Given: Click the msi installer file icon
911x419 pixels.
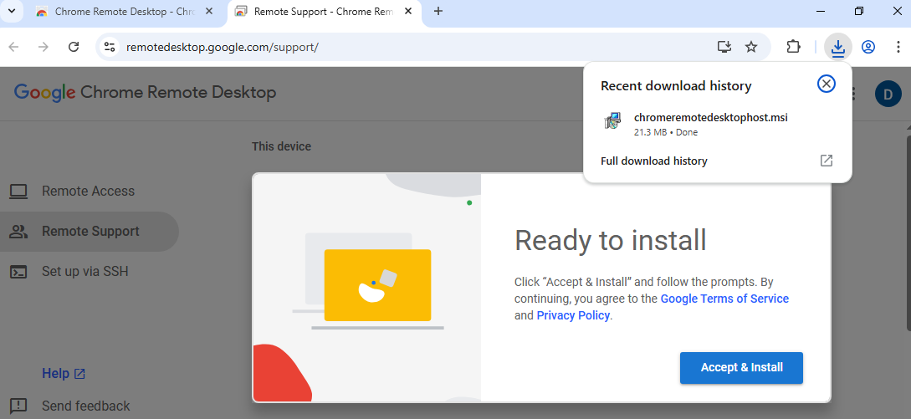Looking at the screenshot, I should (613, 121).
